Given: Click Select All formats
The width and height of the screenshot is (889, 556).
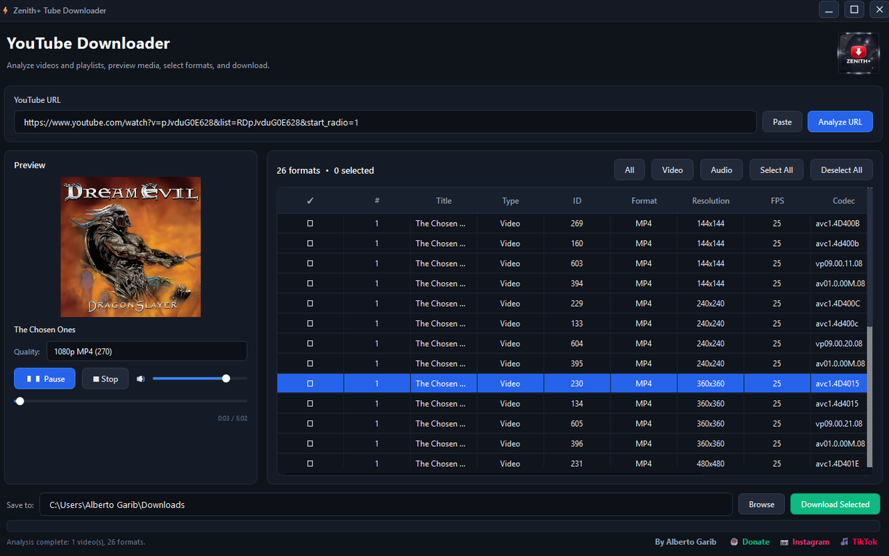Looking at the screenshot, I should (776, 170).
